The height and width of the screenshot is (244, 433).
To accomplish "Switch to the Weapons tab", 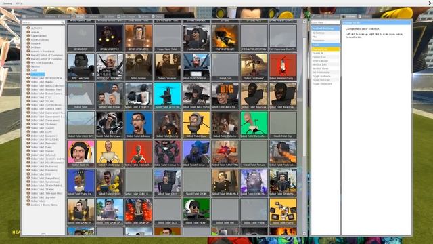I will pos(49,16).
